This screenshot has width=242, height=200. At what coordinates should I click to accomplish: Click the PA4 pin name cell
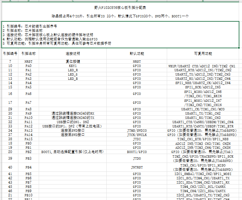click(29, 83)
